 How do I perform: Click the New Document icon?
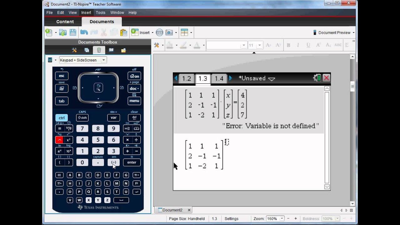(49, 32)
